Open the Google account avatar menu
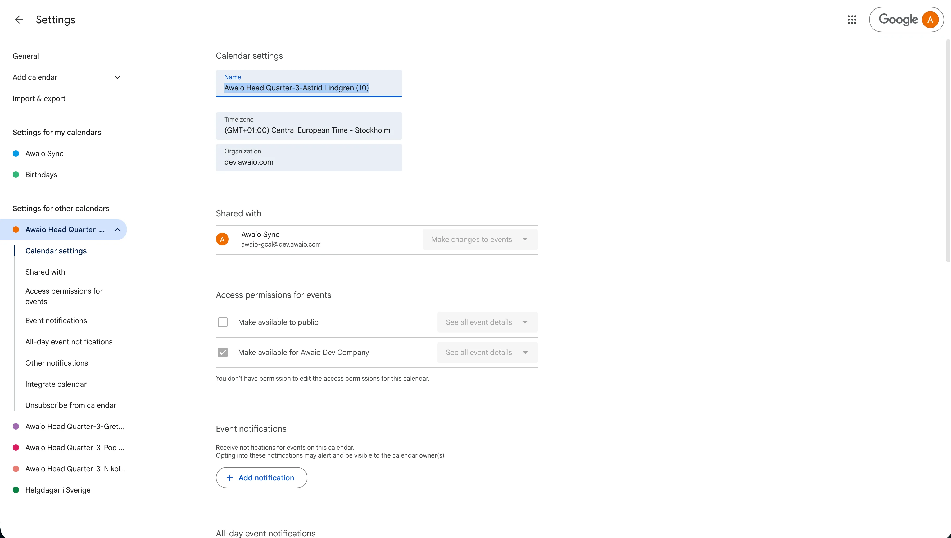Viewport: 951px width, 538px height. click(x=930, y=20)
